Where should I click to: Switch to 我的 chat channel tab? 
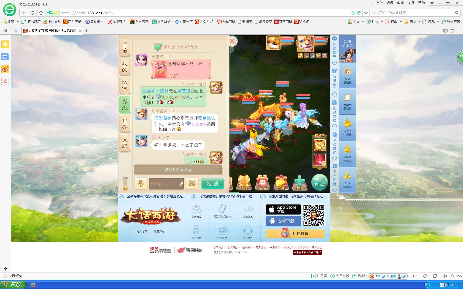click(125, 67)
